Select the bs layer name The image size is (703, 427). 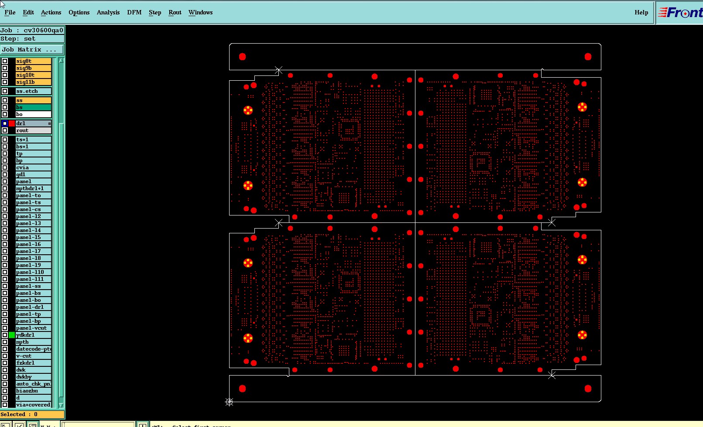[x=34, y=107]
